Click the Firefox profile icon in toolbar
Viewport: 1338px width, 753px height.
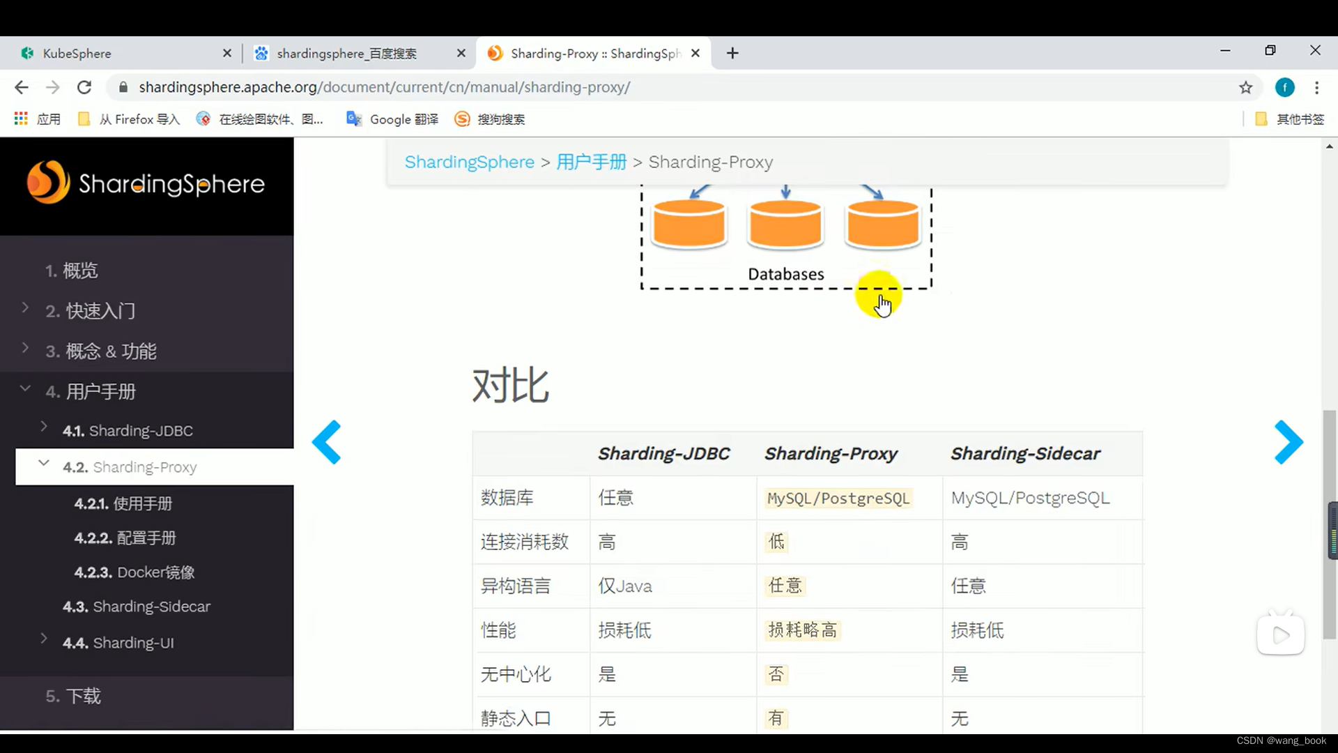pyautogui.click(x=1286, y=87)
